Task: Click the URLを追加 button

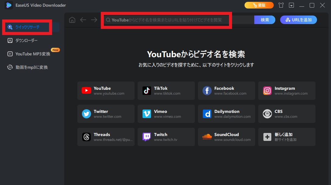Action: tap(298, 20)
